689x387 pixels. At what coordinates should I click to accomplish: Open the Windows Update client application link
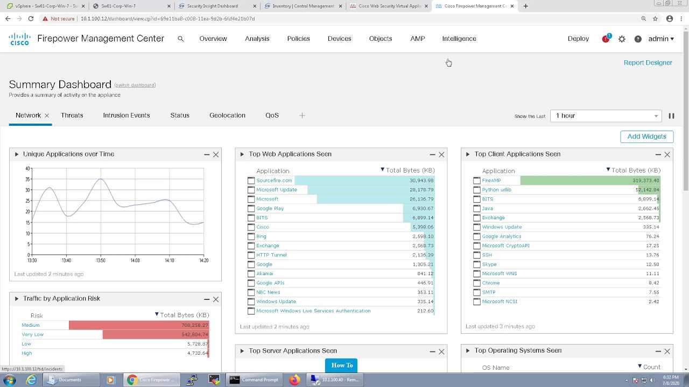coord(502,227)
